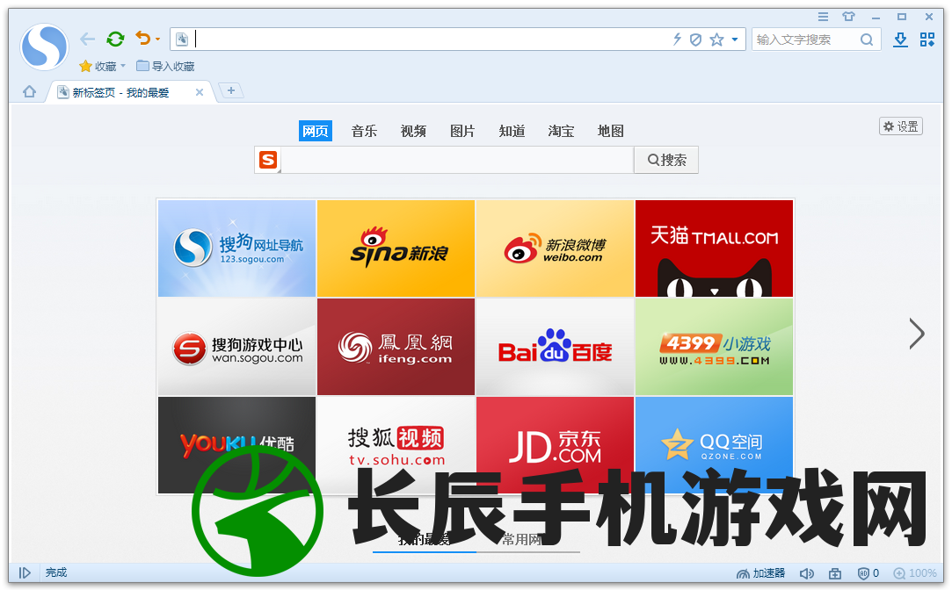The width and height of the screenshot is (952, 590).
Task: Open the 4399小游戏 tile
Action: (x=714, y=347)
